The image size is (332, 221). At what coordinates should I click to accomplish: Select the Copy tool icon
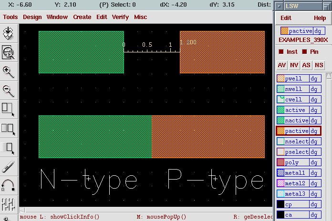[x=8, y=129]
